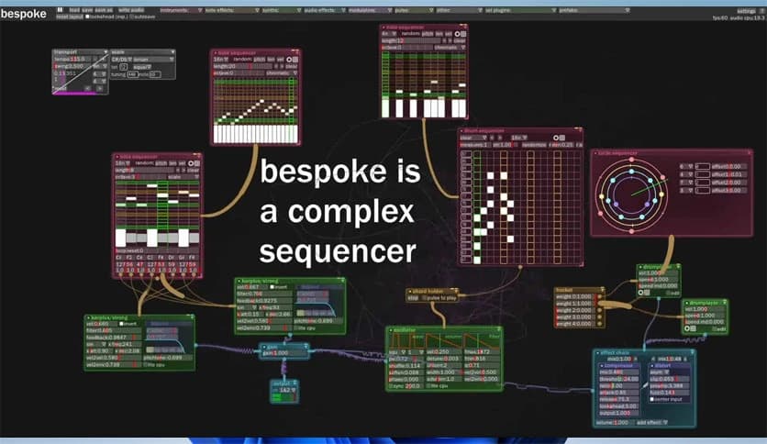Toggle center input in distort effect
This screenshot has height=444, width=767.
pos(651,401)
